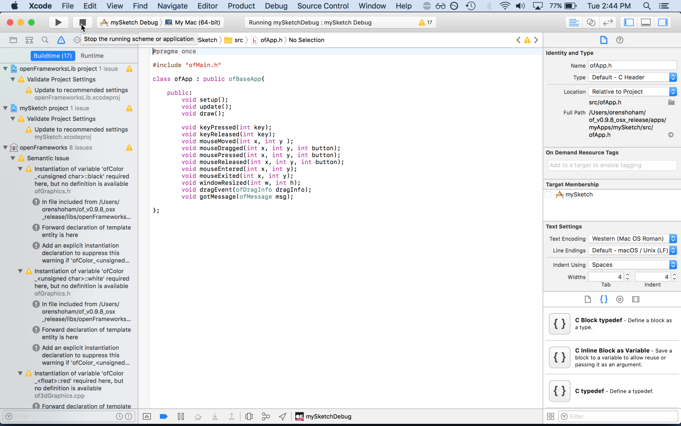Click the Name field containing ofApp.h
The image size is (681, 426).
pos(632,66)
